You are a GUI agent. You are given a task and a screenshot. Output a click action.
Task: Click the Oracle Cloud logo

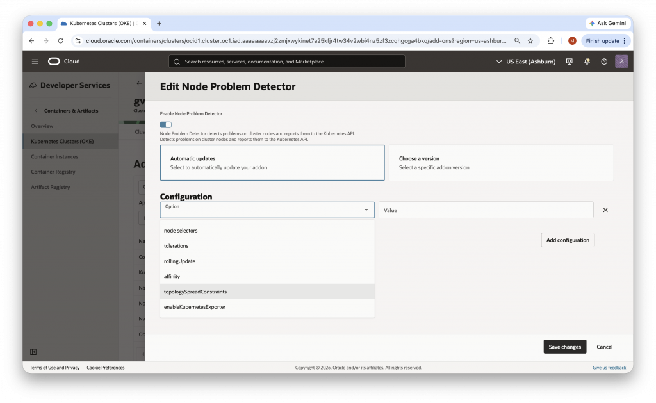click(63, 62)
